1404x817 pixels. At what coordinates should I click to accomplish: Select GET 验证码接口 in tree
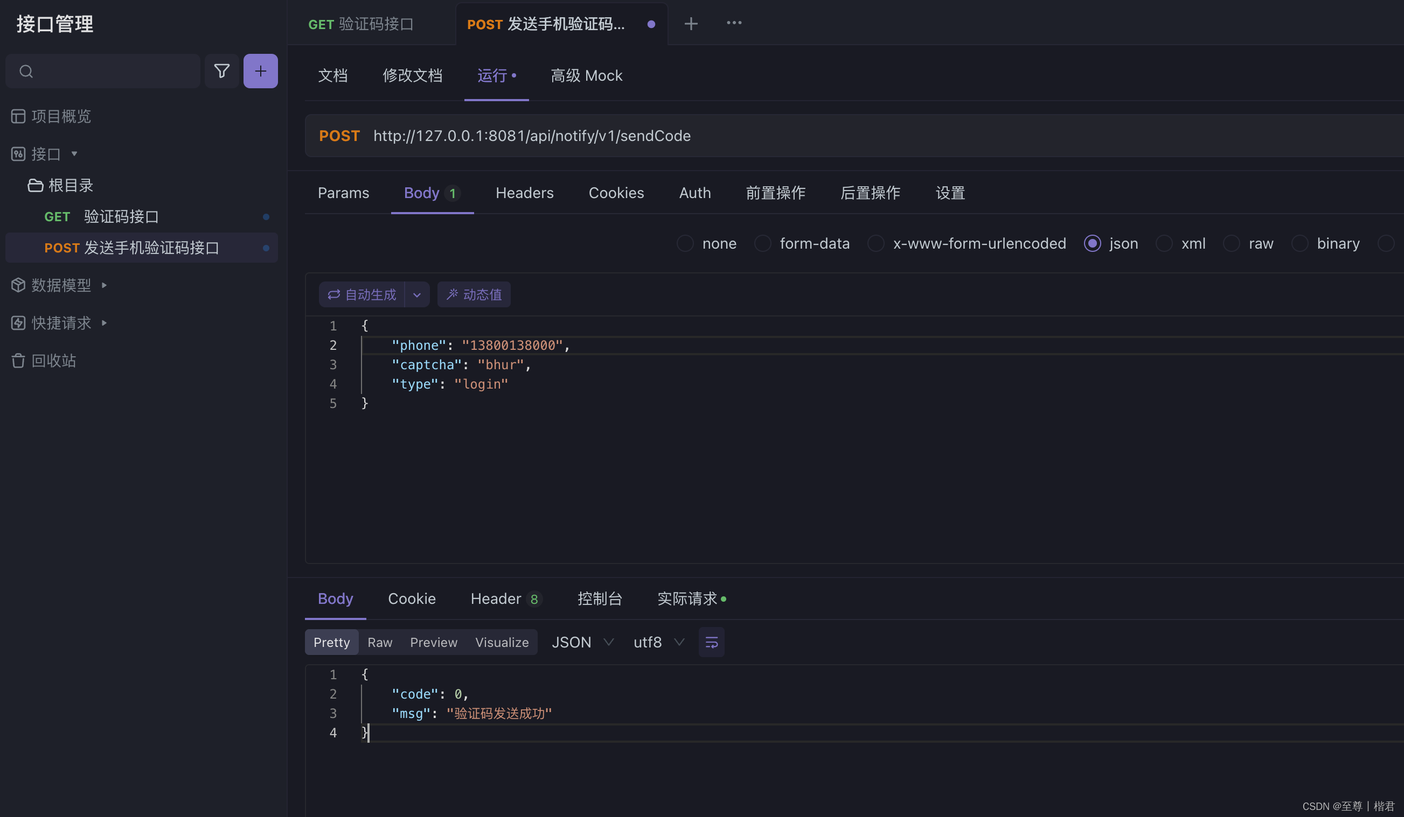click(142, 216)
